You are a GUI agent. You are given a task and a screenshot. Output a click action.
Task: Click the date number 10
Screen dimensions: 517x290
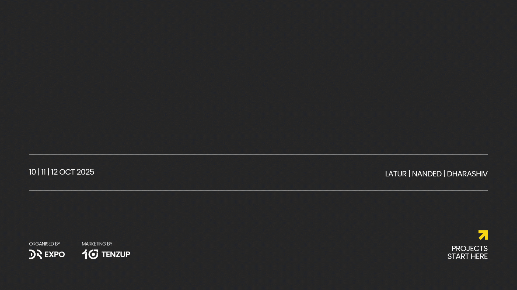click(32, 172)
